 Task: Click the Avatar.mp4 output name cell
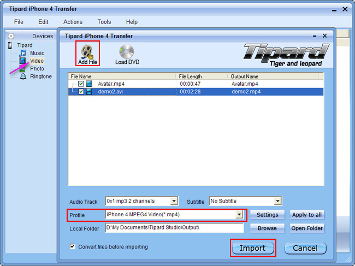245,84
